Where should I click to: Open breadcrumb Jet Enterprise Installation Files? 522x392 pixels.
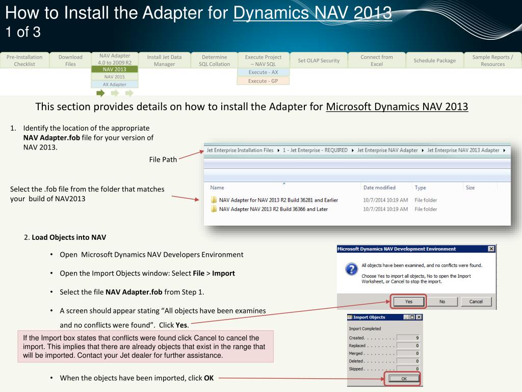point(240,151)
